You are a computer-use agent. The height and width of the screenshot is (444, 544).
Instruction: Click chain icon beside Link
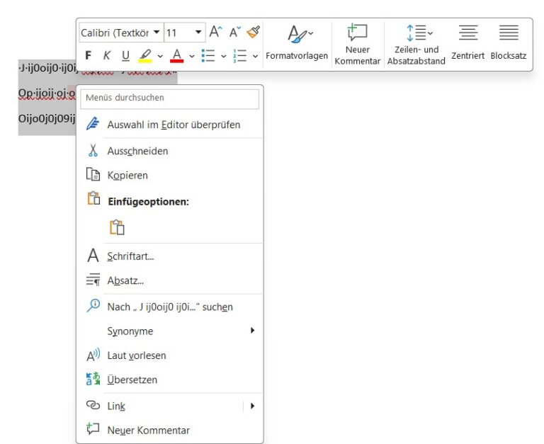(93, 405)
